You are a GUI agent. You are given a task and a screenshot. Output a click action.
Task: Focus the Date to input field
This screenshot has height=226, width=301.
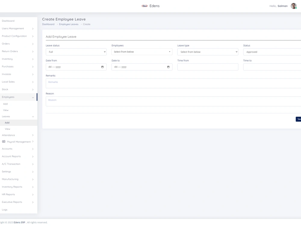coord(142,67)
